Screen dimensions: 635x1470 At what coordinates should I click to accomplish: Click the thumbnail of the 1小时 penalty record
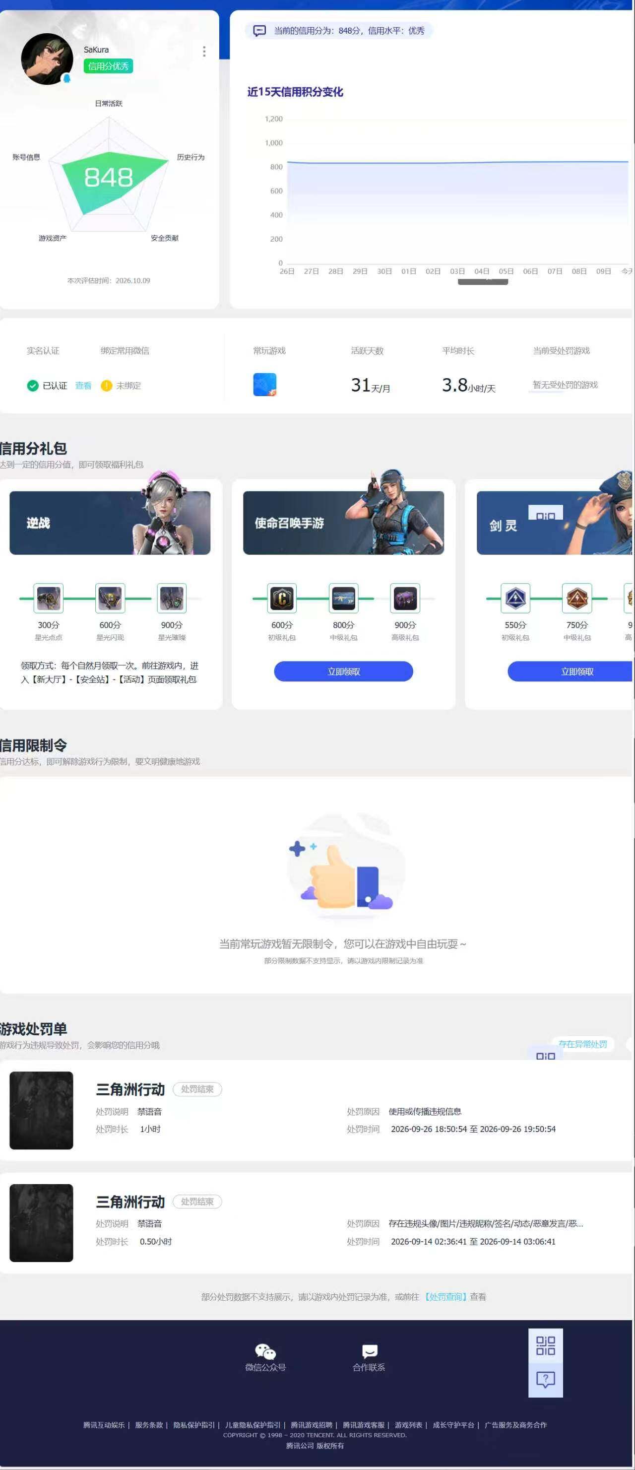tap(41, 1110)
